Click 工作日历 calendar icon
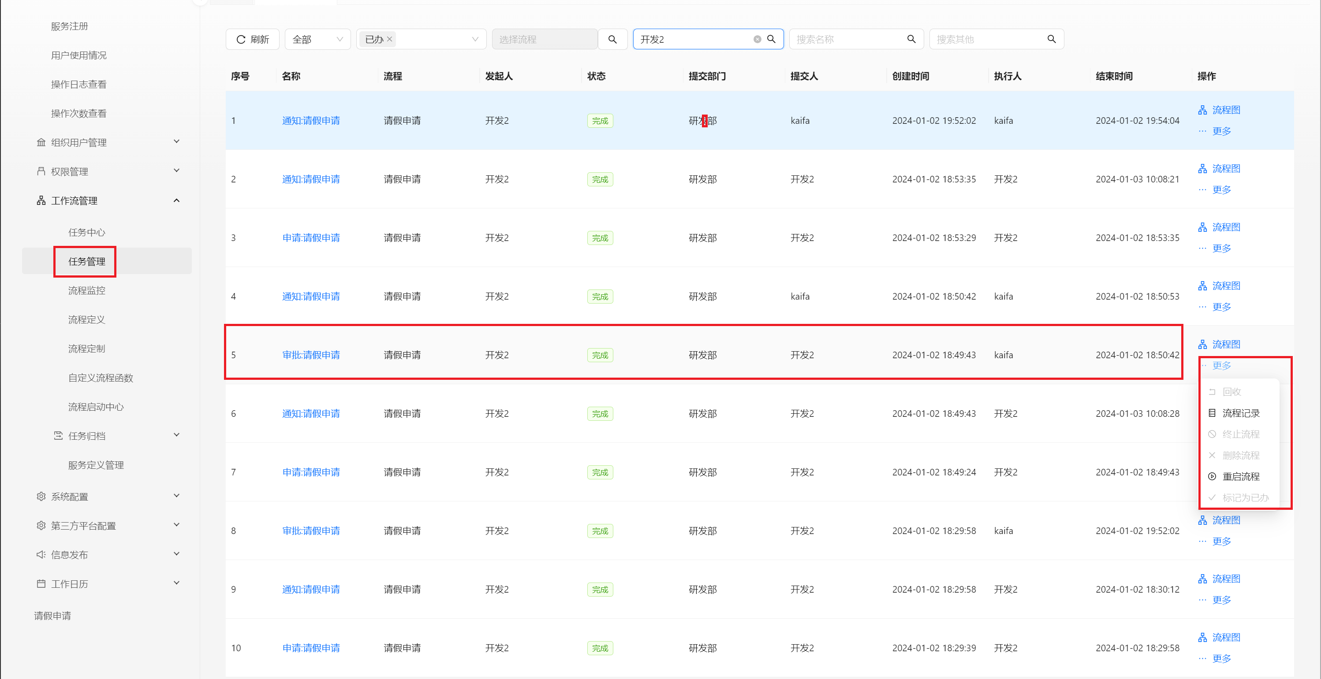This screenshot has height=679, width=1321. click(41, 584)
